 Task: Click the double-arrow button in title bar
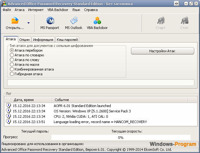(x=176, y=3)
